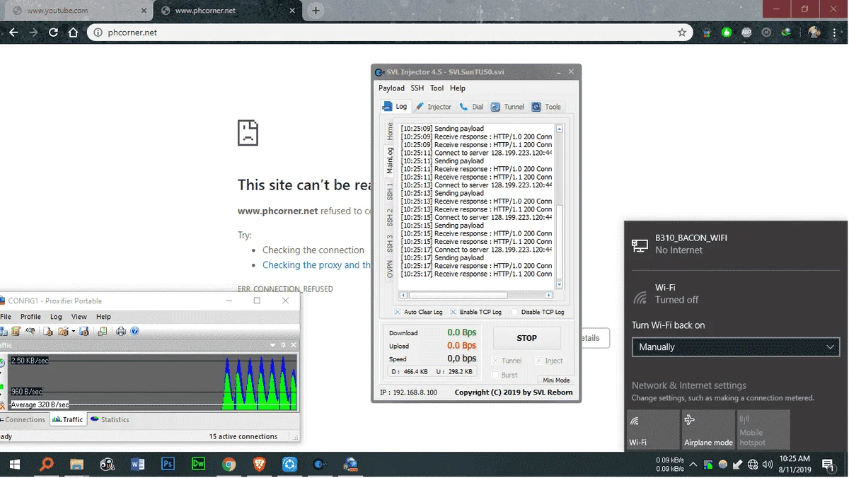Open the notification center icon

point(828,465)
